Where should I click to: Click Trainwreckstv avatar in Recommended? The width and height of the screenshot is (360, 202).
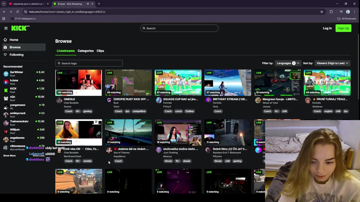pos(6,123)
